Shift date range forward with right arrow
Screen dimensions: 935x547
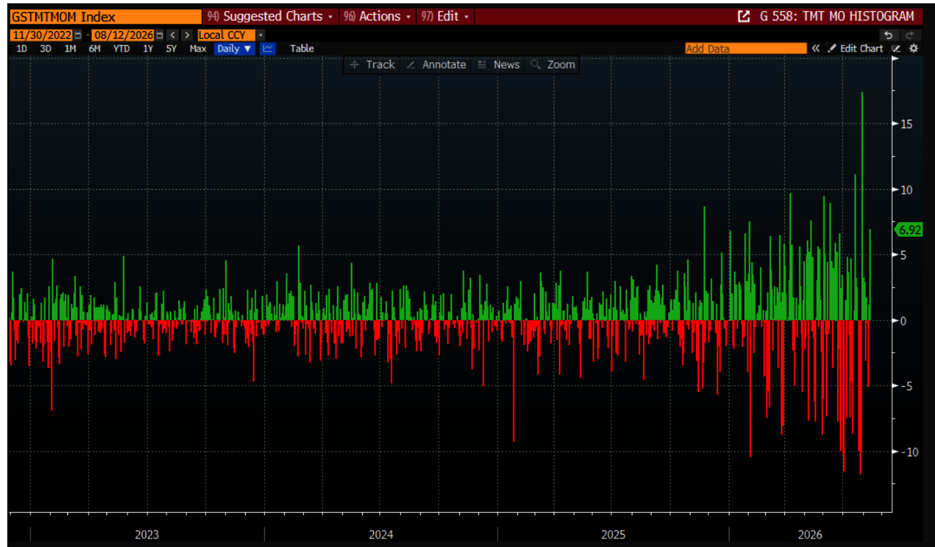(187, 35)
